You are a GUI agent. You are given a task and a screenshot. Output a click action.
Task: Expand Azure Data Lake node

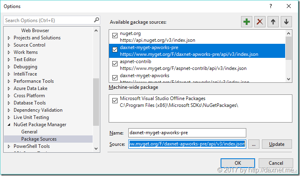[x=9, y=88]
